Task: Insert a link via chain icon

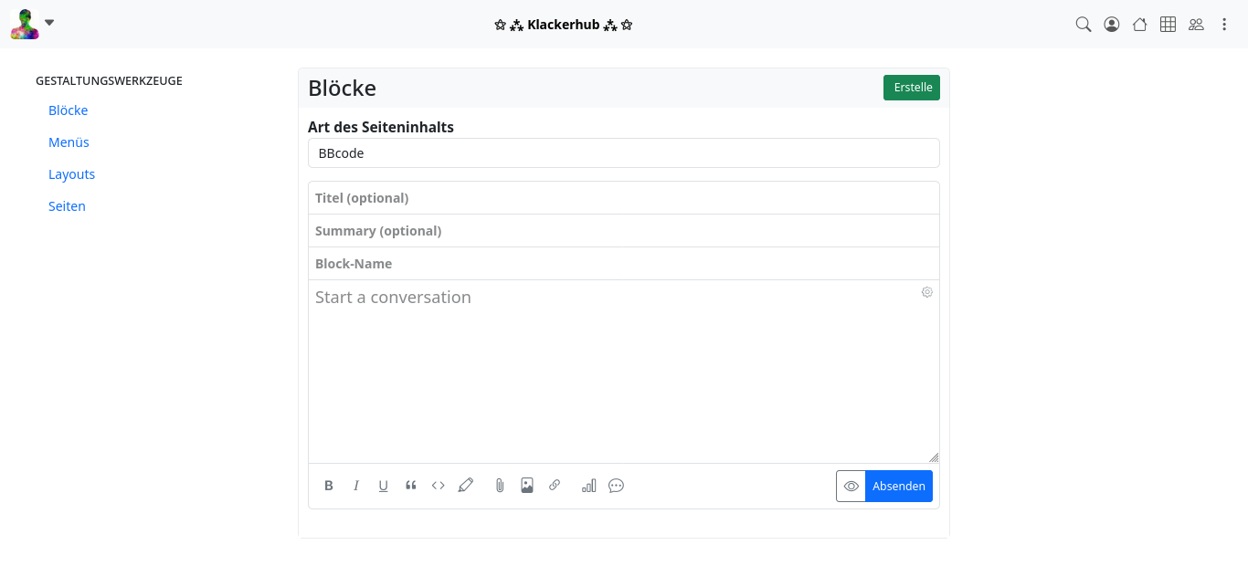Action: (555, 486)
